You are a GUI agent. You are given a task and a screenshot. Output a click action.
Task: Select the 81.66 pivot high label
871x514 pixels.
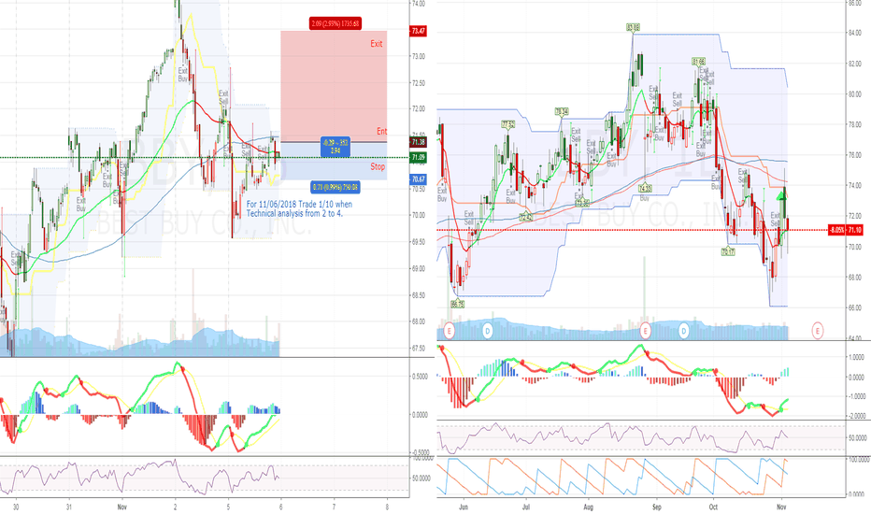point(698,61)
